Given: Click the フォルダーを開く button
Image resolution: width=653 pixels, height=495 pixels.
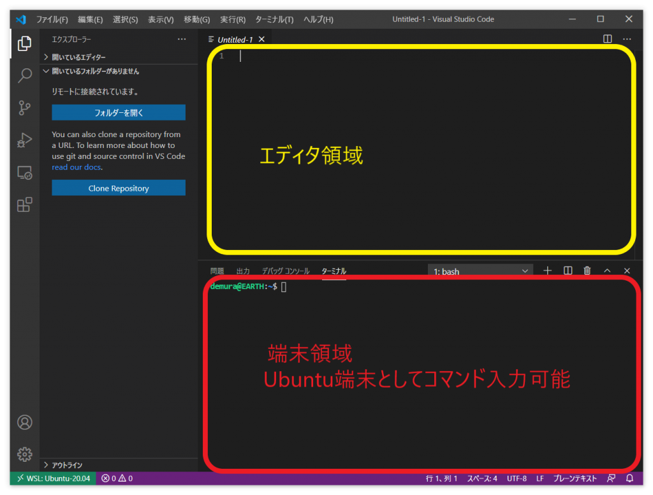Looking at the screenshot, I should [119, 113].
